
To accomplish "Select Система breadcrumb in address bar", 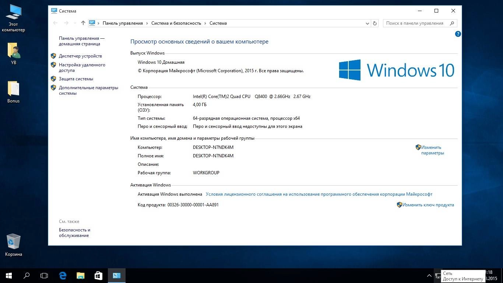I will tap(218, 23).
